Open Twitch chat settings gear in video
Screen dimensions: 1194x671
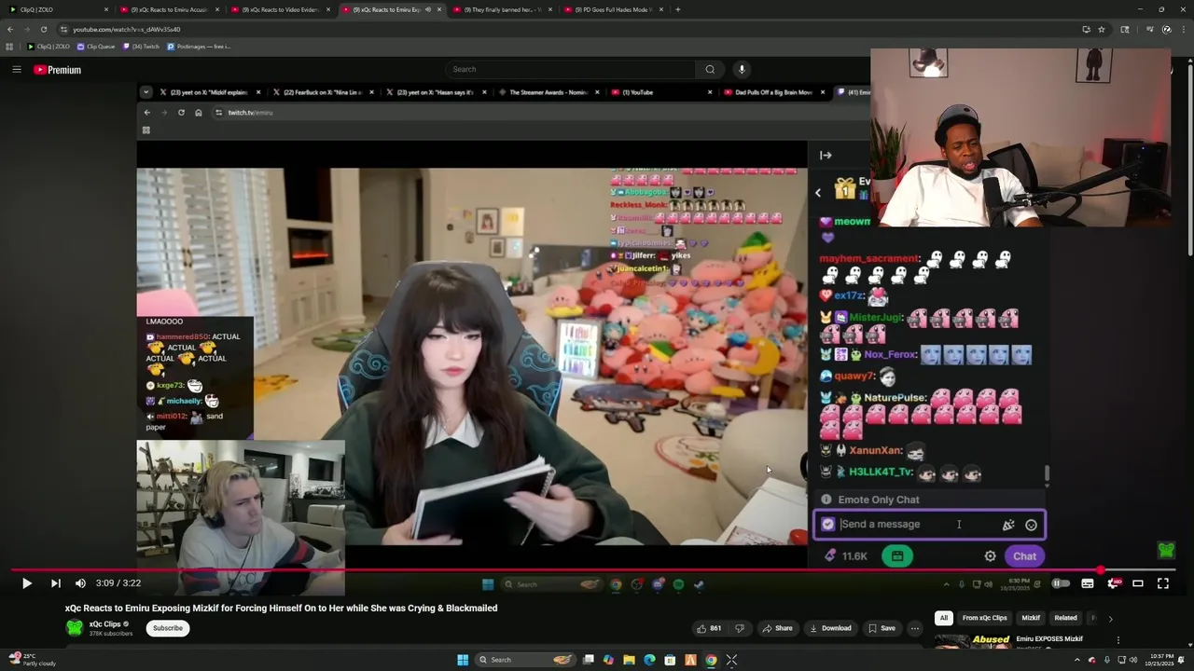[x=990, y=556]
